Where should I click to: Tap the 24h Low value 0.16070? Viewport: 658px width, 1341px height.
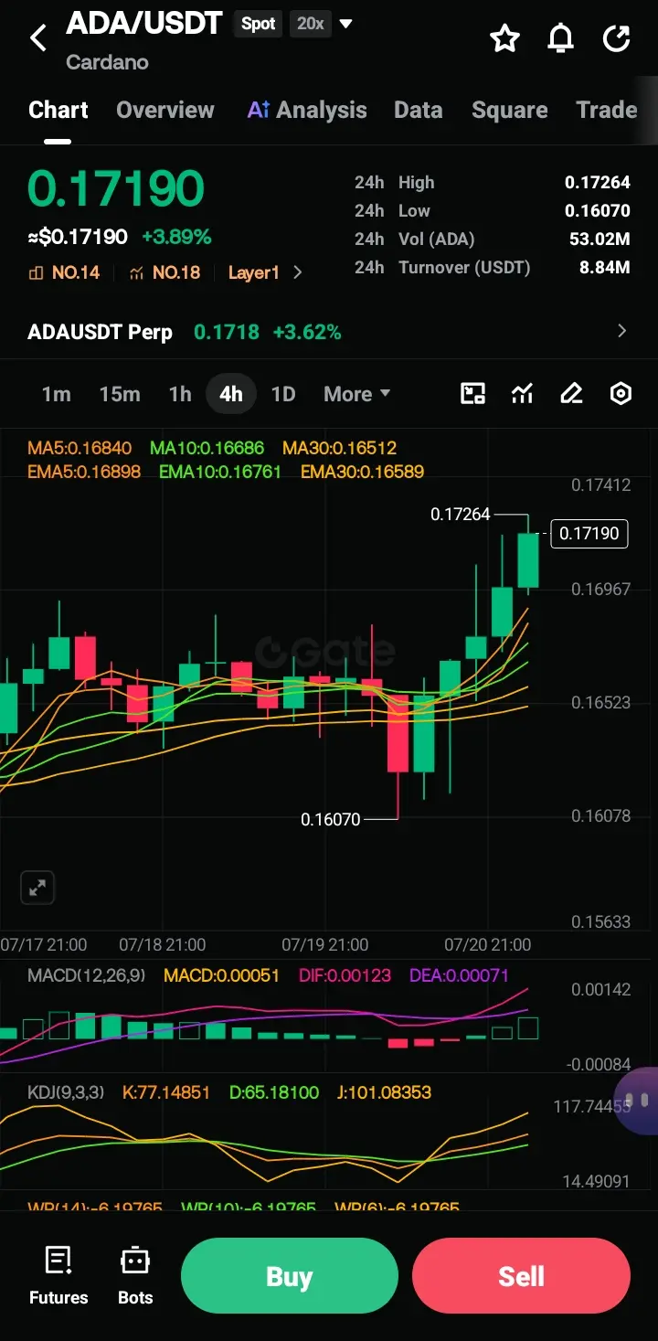pyautogui.click(x=598, y=211)
